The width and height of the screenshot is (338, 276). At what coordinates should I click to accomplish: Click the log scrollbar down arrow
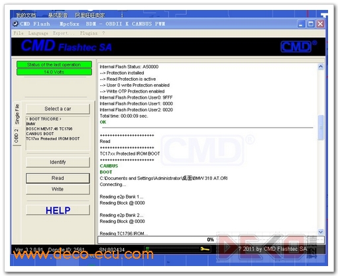coord(321,232)
